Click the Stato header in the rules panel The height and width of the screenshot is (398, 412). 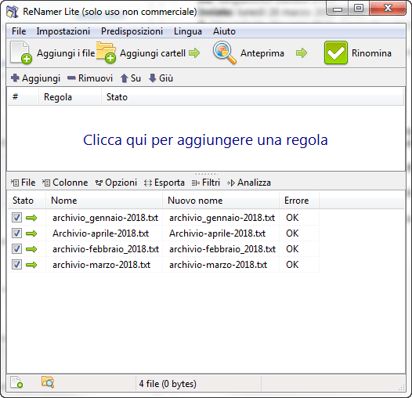point(252,97)
